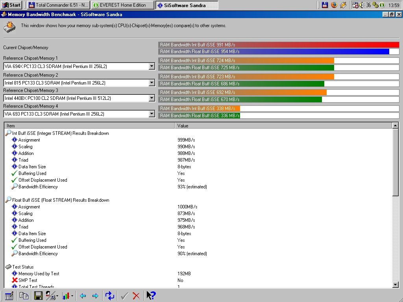This screenshot has height=302, width=403.
Task: Click the Value column header
Action: point(283,125)
